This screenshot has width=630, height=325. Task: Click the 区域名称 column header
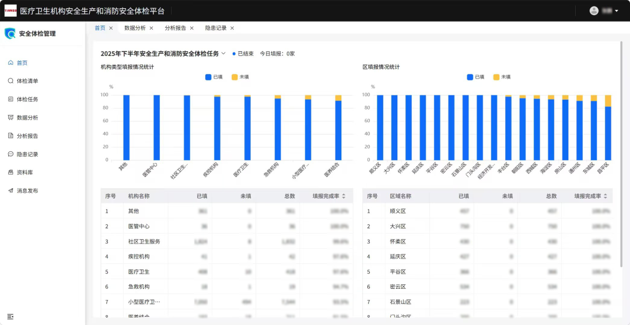(x=401, y=196)
